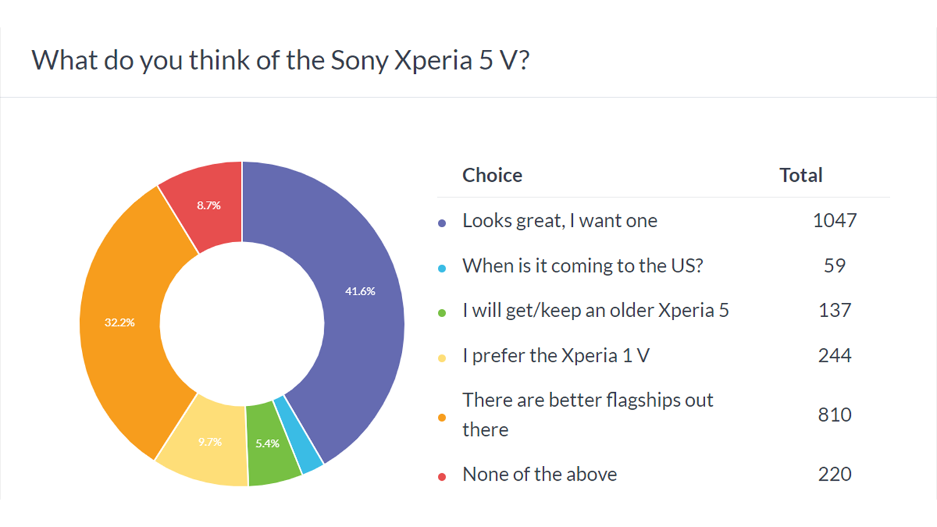Click the yellow legend dot
Image resolution: width=937 pixels, height=527 pixels.
pos(442,358)
